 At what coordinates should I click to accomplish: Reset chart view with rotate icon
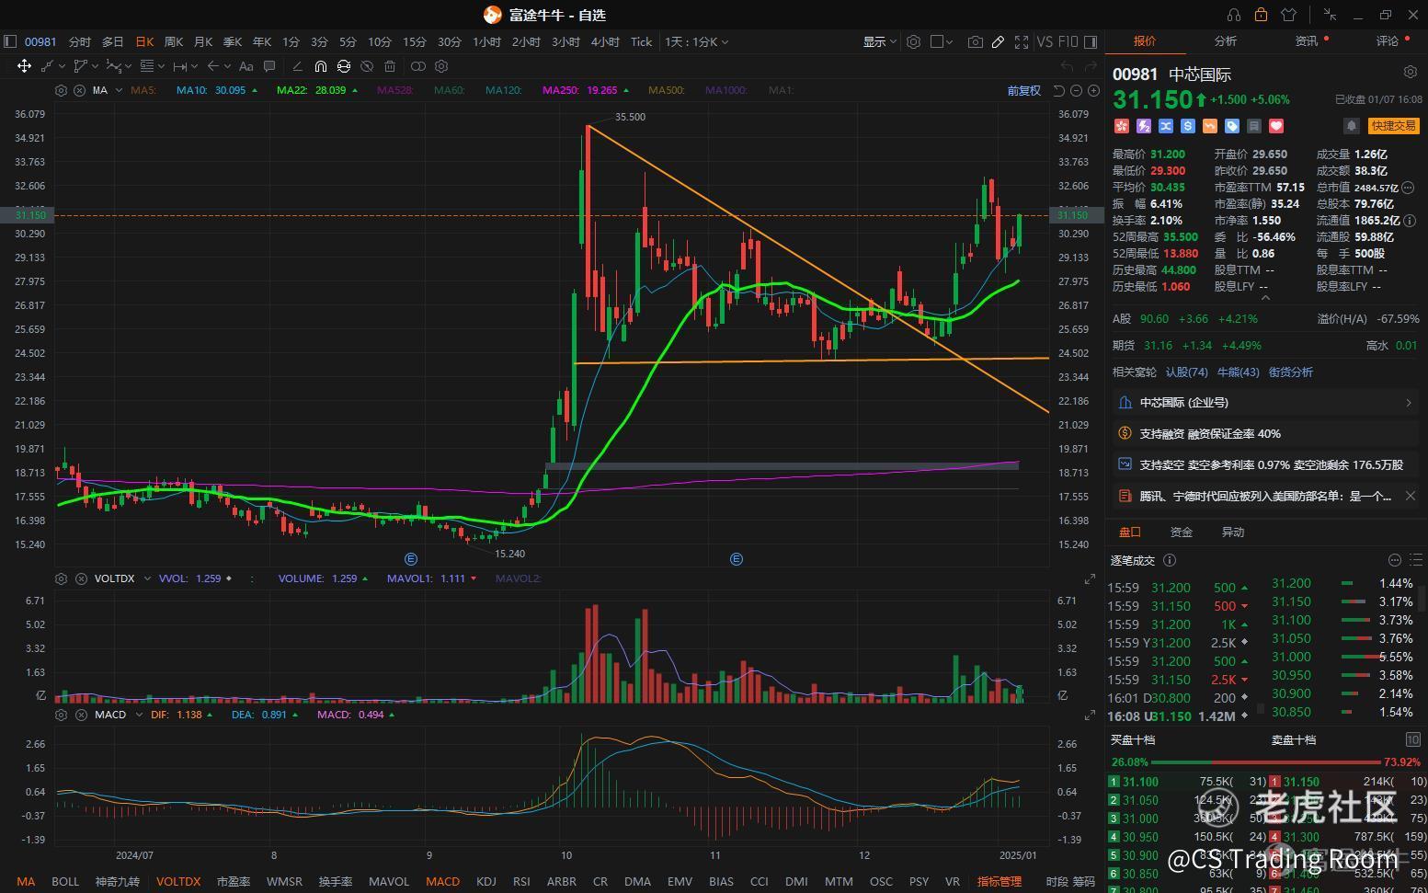[1058, 90]
